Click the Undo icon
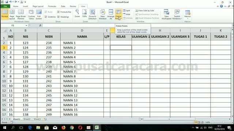 tap(11, 2)
